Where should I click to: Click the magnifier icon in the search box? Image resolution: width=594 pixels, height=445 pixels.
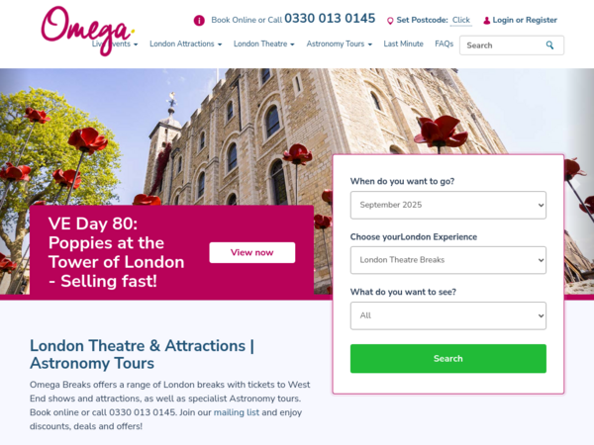click(x=549, y=45)
